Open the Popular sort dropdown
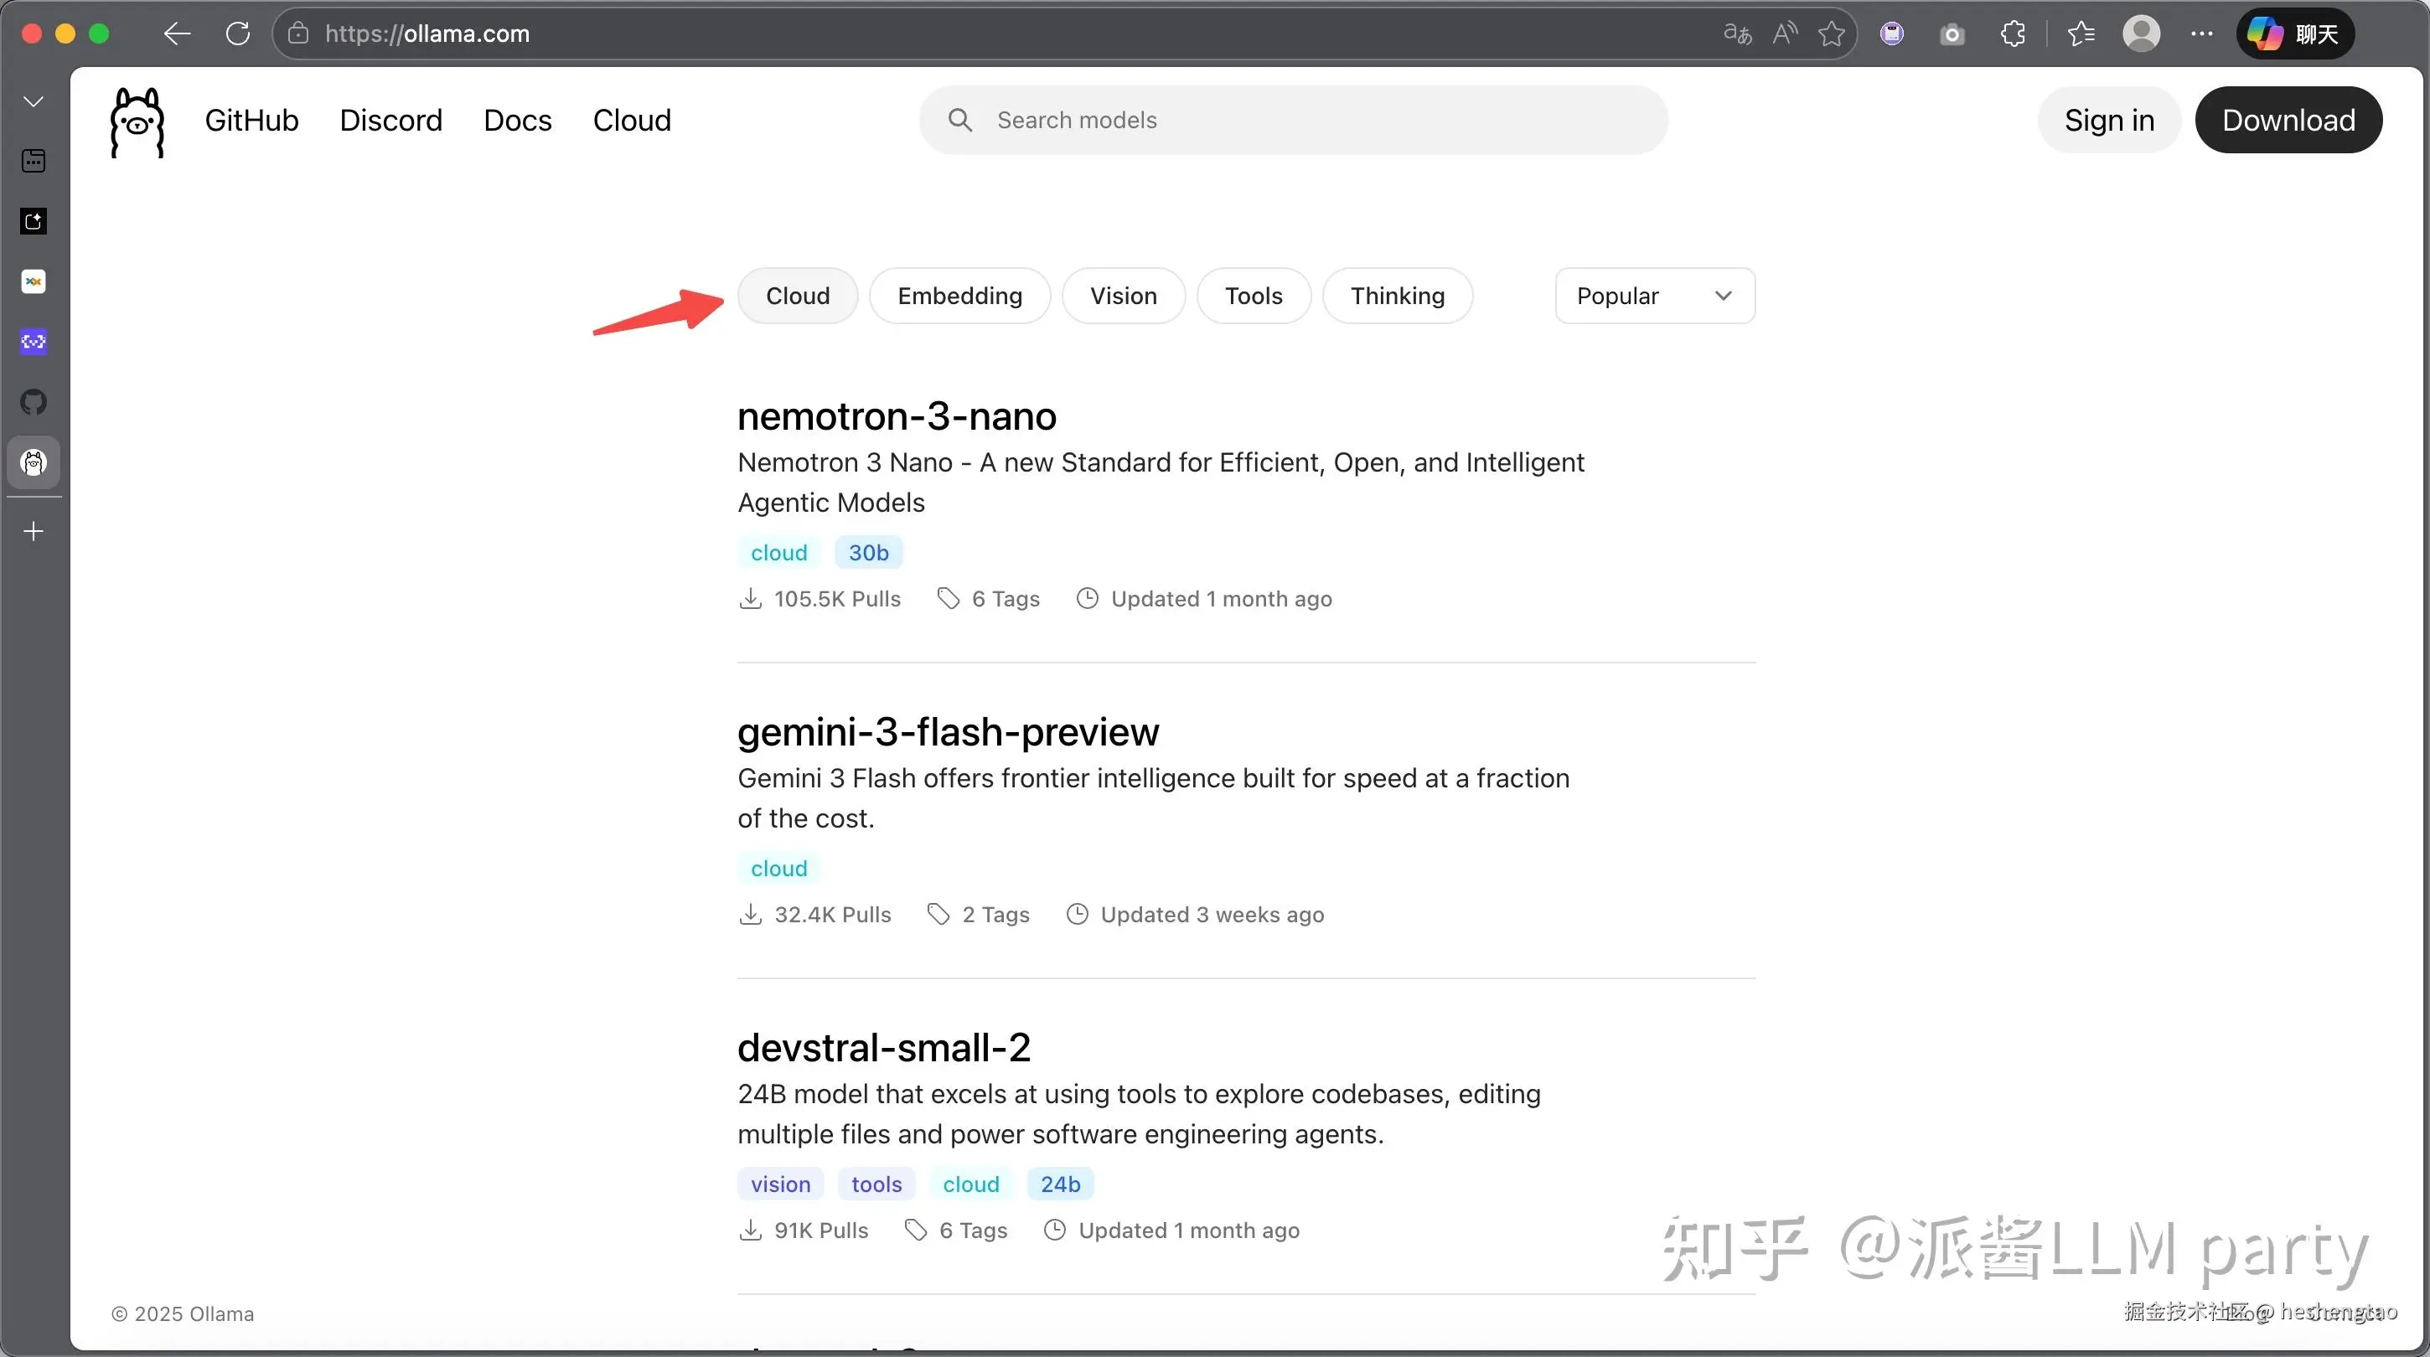The width and height of the screenshot is (2430, 1357). (x=1655, y=296)
